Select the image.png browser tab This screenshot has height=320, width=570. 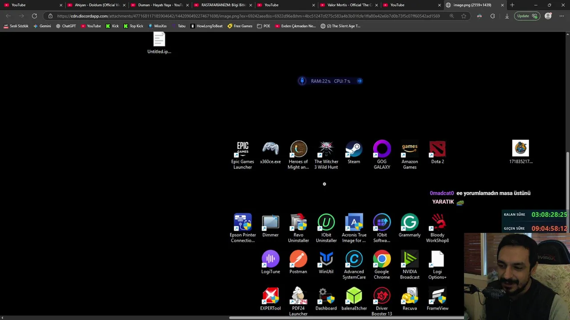tap(476, 5)
